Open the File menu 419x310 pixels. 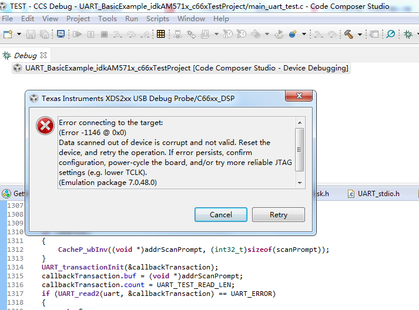pyautogui.click(x=7, y=19)
